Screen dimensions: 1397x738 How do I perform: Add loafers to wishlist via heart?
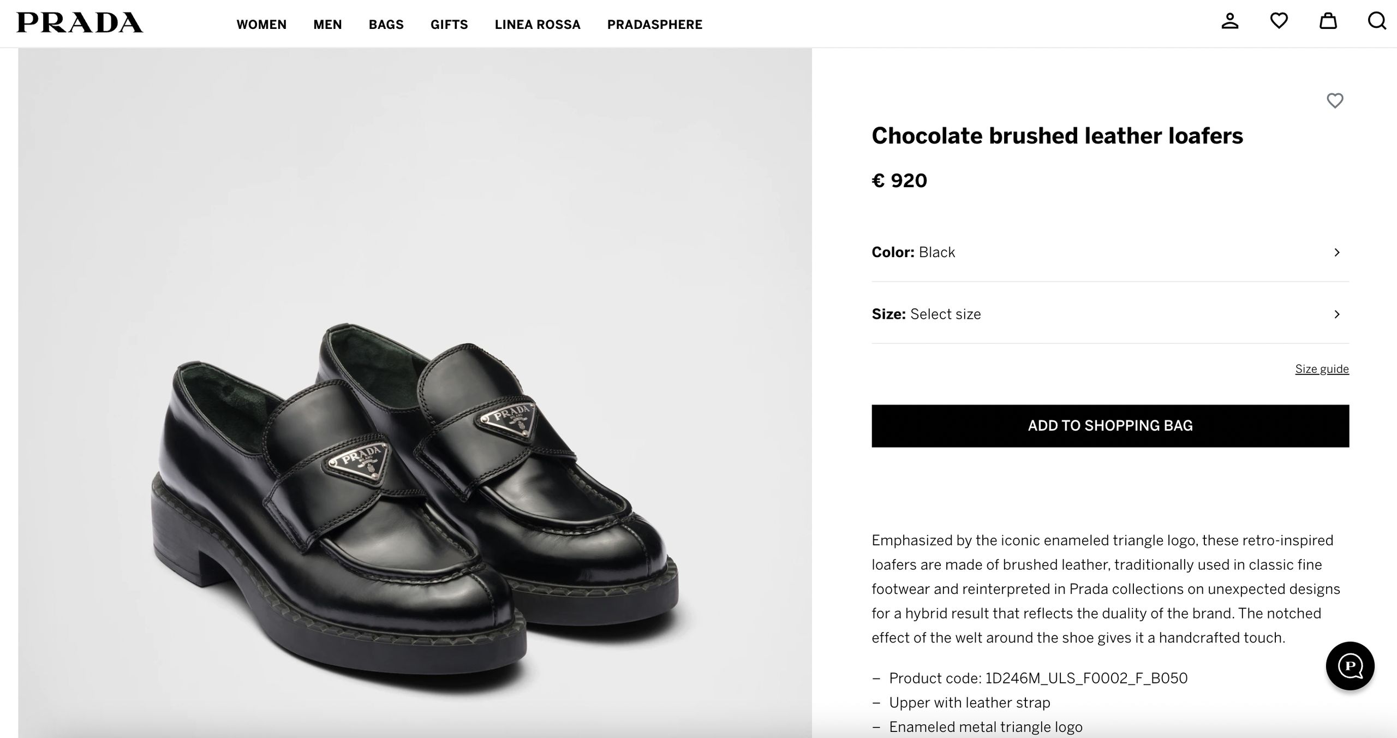[x=1335, y=100]
